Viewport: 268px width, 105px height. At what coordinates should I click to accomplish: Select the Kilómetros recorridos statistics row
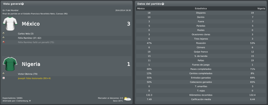[x=201, y=95]
